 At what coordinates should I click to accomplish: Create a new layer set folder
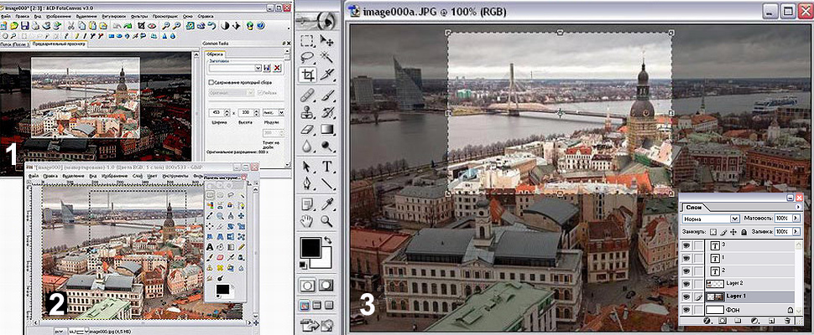(x=738, y=321)
